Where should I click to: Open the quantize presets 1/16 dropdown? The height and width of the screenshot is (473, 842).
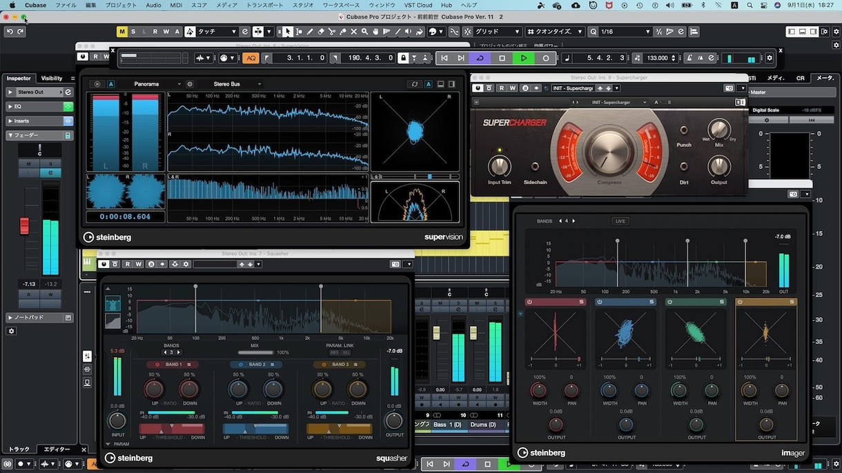[x=625, y=32]
